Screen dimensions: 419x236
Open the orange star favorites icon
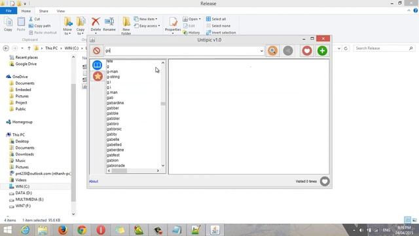[98, 76]
